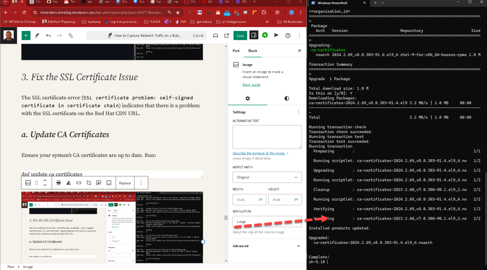Apply duotone filter triangle icon
The height and width of the screenshot is (270, 487).
(x=68, y=183)
